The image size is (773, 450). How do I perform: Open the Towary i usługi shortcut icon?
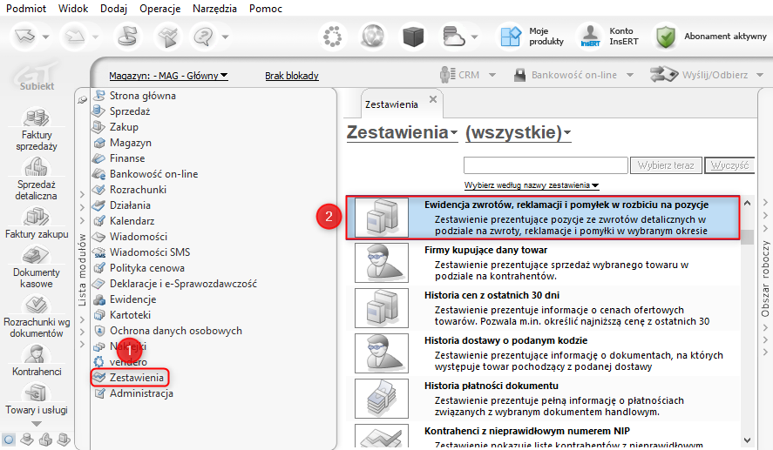[36, 393]
